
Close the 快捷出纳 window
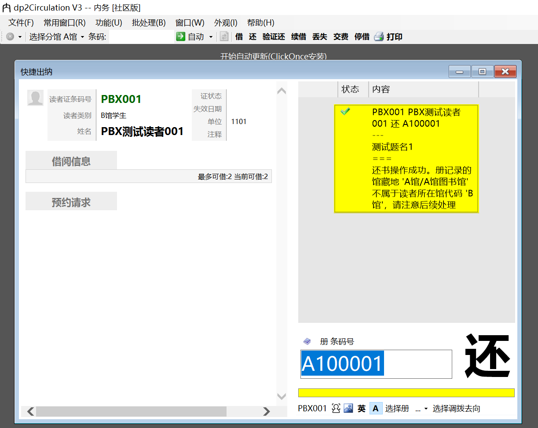[x=505, y=72]
